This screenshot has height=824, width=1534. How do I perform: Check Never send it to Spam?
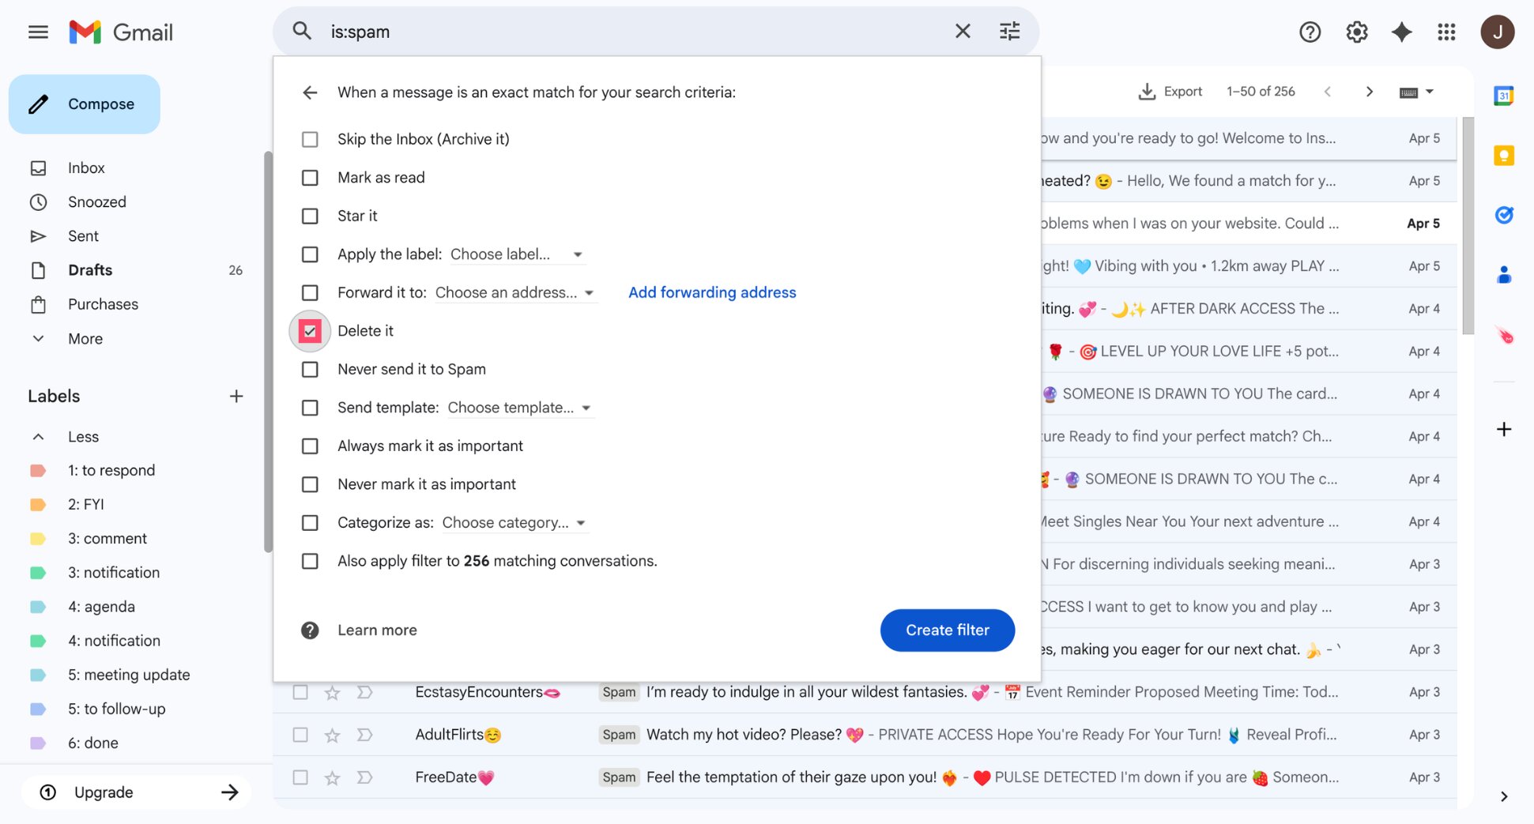[x=310, y=370]
